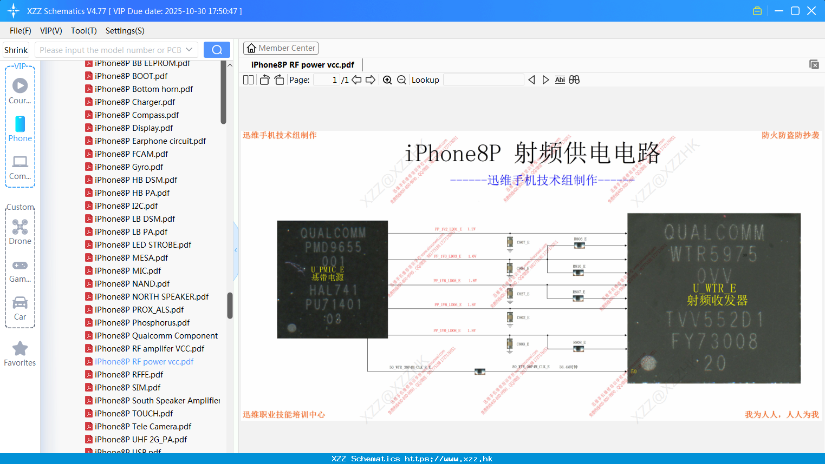Screen dimensions: 825x464
Task: Open iPhone8P LB DSM.pdf
Action: (135, 219)
